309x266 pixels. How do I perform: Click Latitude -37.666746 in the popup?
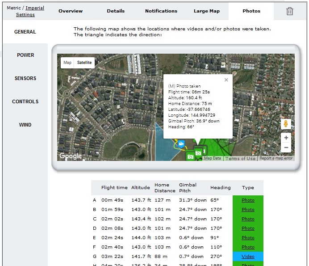point(189,110)
